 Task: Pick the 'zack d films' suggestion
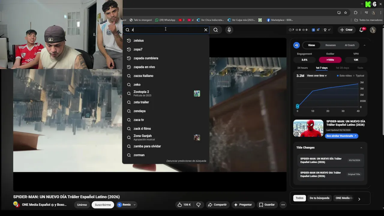(x=166, y=128)
